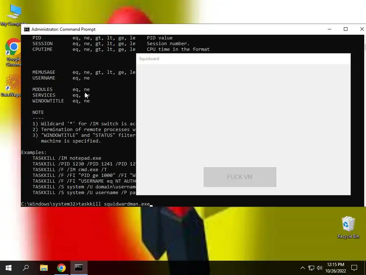Select the Command Prompt taskbar button
Viewport: 366px width, 275px height.
(79, 268)
